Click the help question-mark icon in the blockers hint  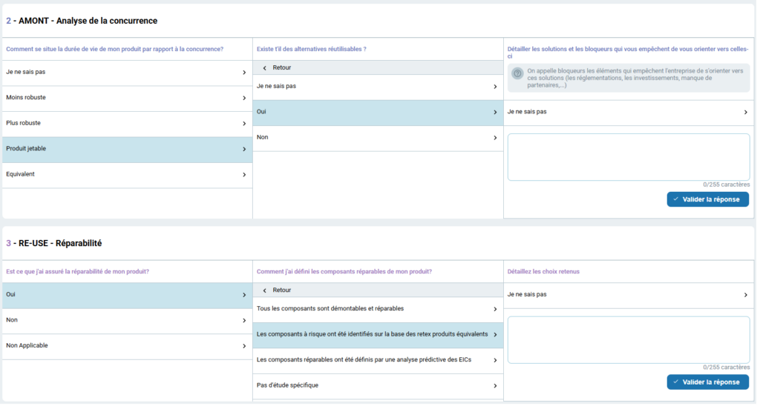tap(517, 73)
